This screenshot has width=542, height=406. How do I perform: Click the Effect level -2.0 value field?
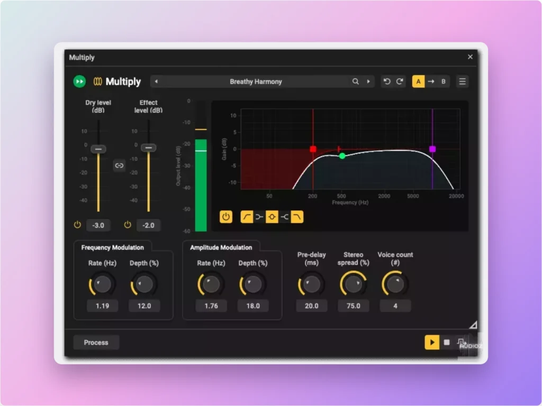[x=149, y=225]
